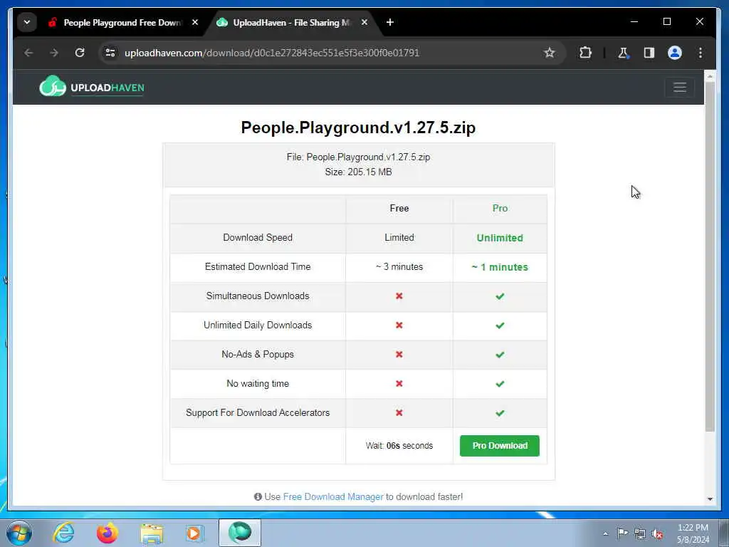Click the 'Wait: 06s seconds' countdown
The width and height of the screenshot is (729, 547).
coord(399,446)
